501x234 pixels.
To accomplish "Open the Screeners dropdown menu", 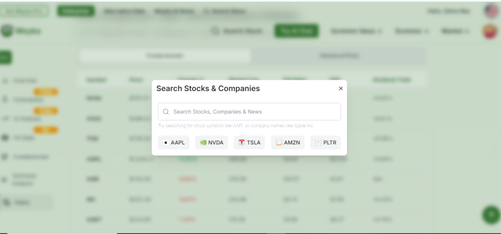I will 412,31.
